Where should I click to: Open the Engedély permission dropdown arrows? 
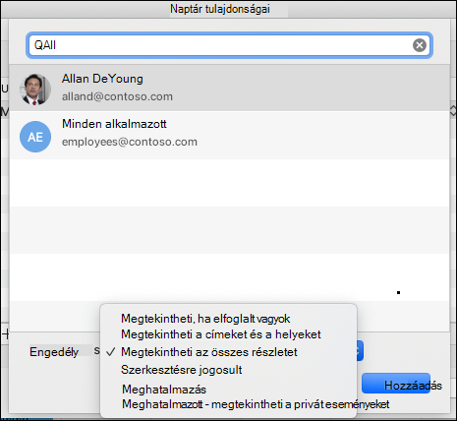(x=360, y=351)
